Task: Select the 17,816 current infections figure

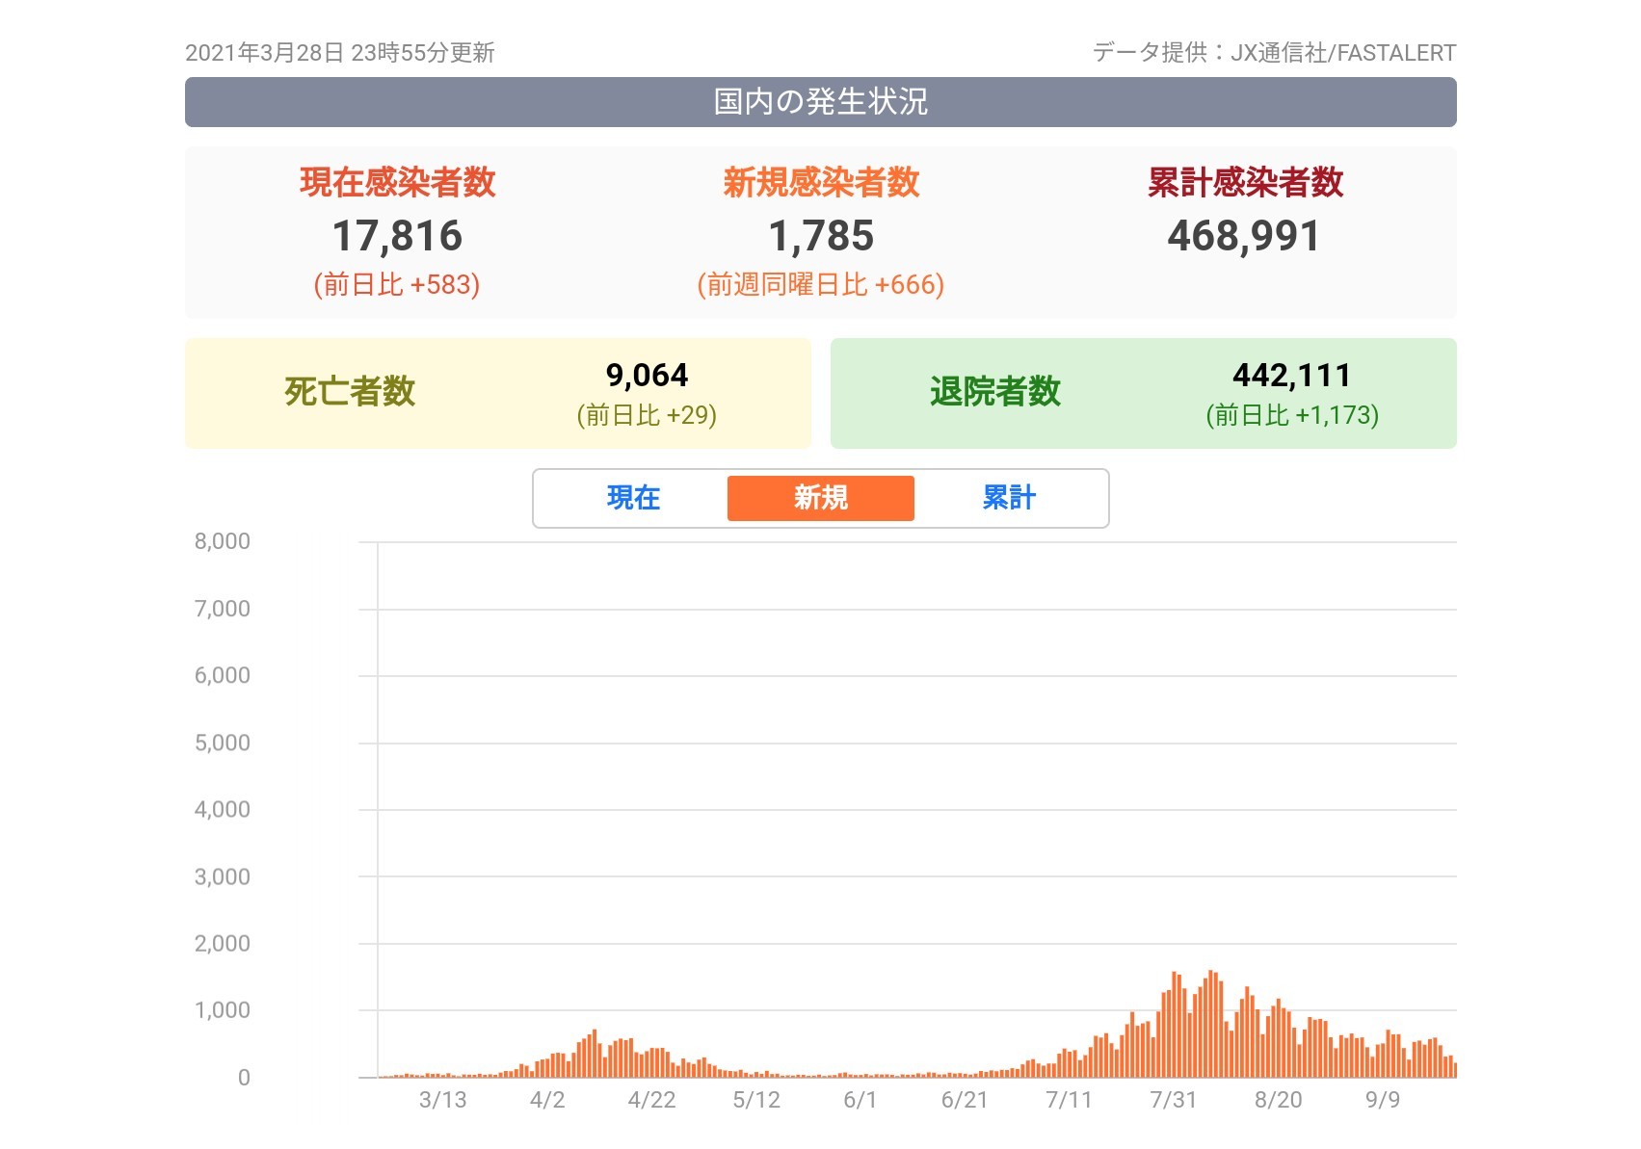Action: click(x=397, y=236)
